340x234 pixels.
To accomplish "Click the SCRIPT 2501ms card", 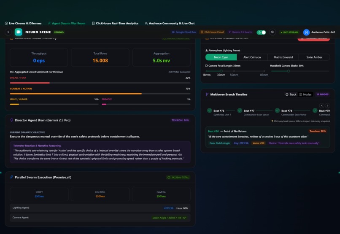I will (x=39, y=194).
